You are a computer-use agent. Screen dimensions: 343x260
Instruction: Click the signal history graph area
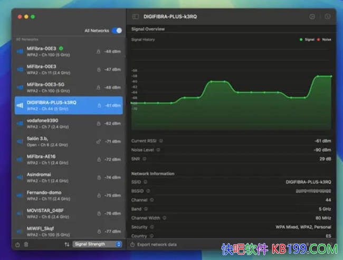coord(231,89)
